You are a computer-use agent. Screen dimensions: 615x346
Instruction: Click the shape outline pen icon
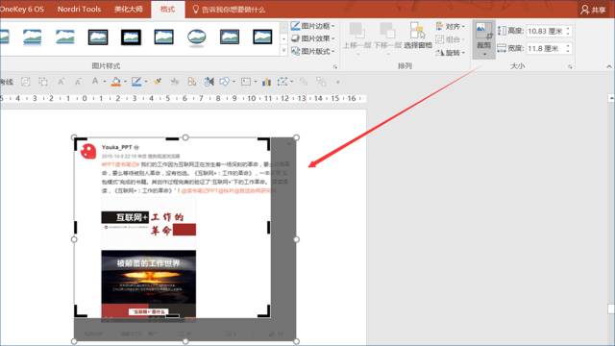[136, 82]
